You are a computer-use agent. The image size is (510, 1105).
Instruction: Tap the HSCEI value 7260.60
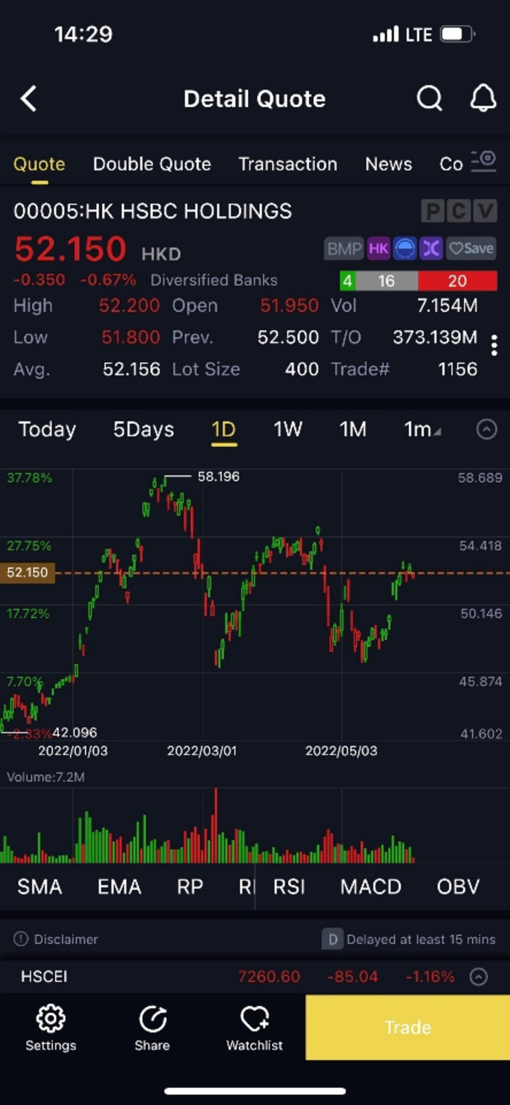point(269,977)
